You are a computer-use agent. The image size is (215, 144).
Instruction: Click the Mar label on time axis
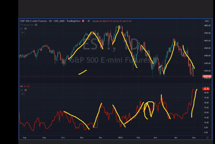click(x=155, y=137)
